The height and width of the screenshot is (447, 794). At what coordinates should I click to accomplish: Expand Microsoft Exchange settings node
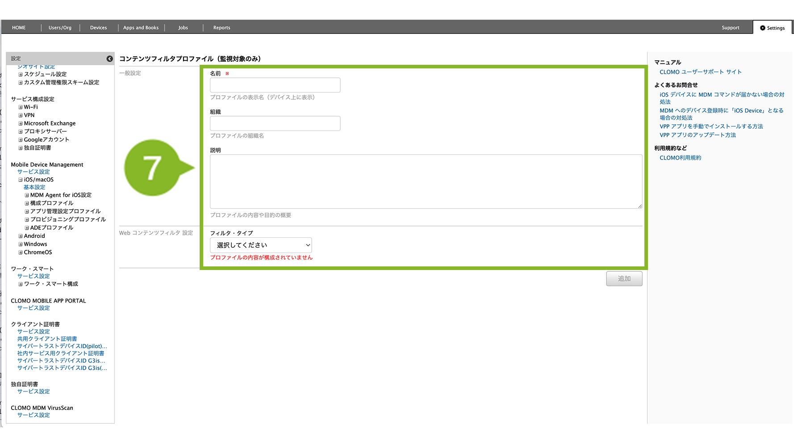tap(21, 123)
